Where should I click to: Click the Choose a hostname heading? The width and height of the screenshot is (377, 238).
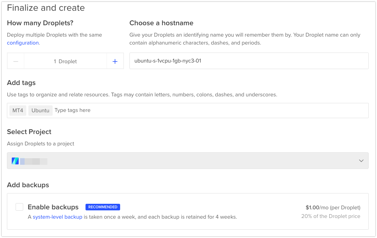tap(161, 23)
